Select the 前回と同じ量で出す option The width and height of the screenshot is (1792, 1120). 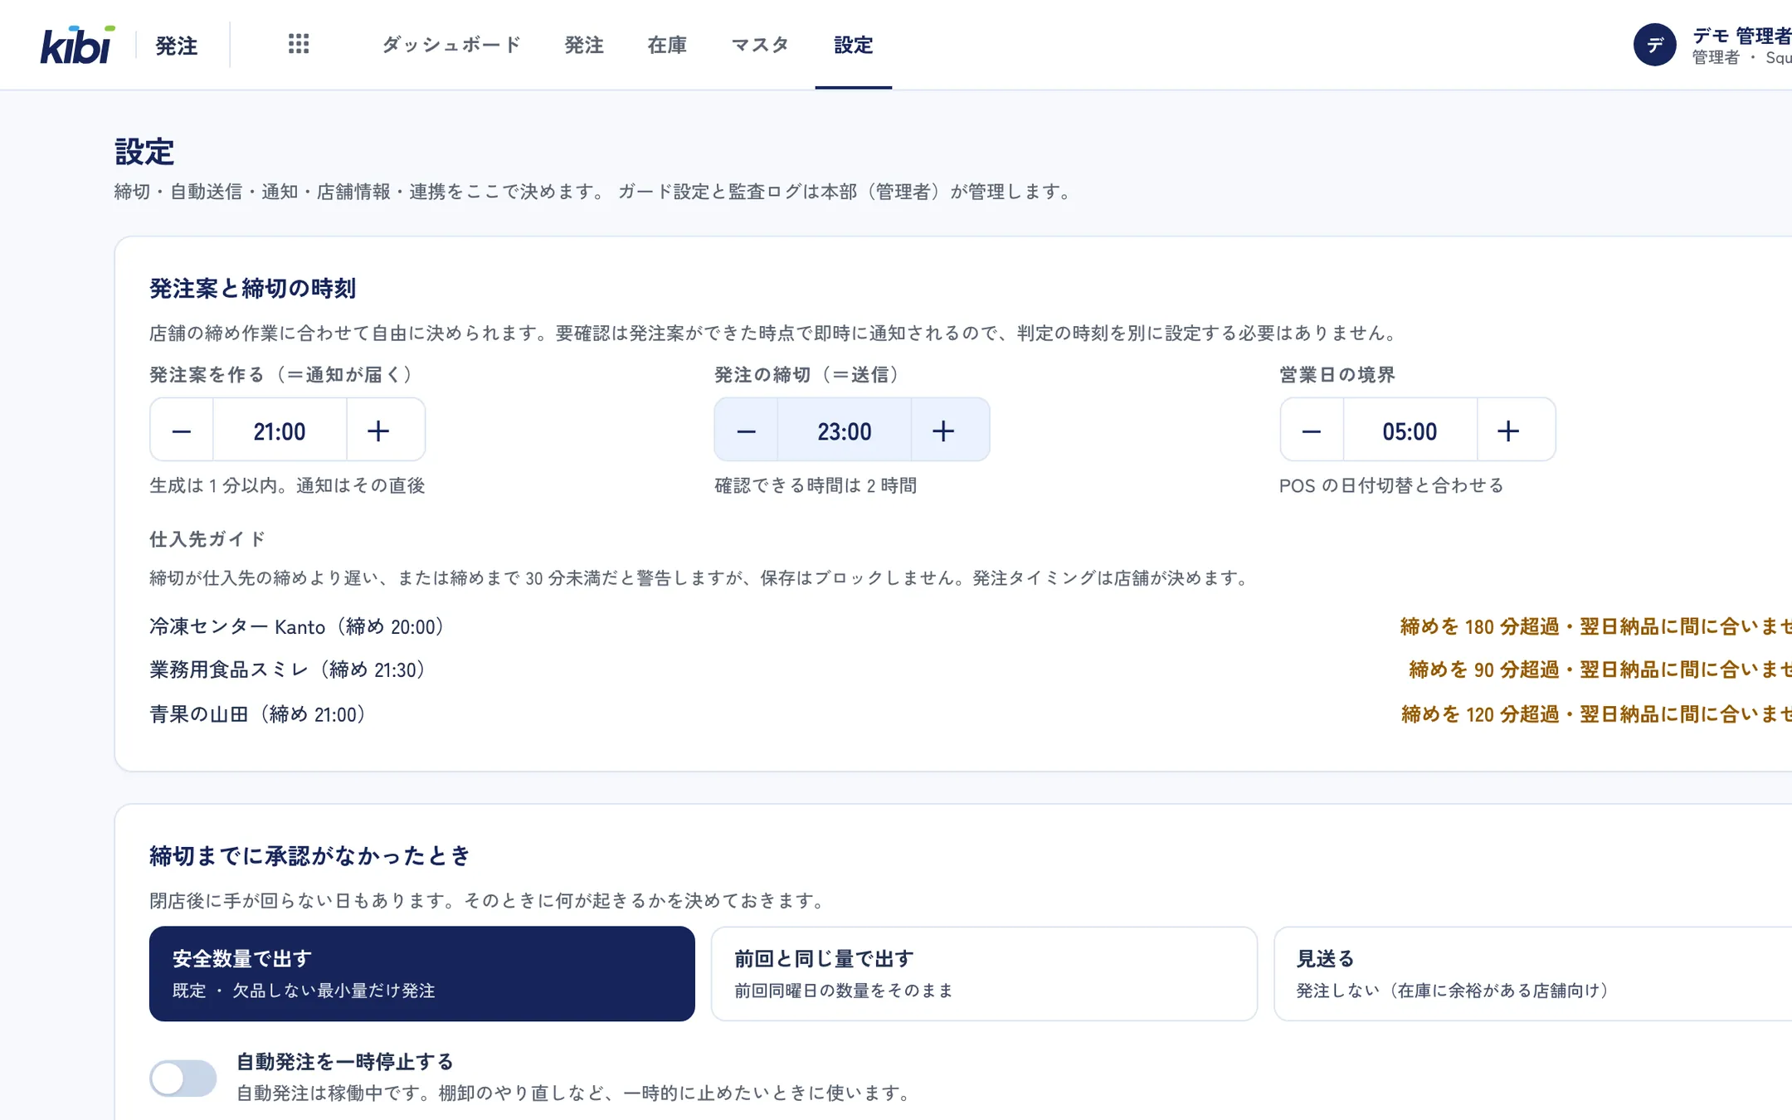pos(984,973)
